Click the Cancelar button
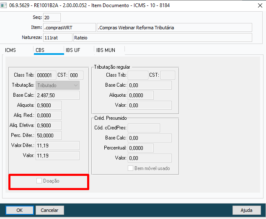The width and height of the screenshot is (266, 219). click(50, 210)
